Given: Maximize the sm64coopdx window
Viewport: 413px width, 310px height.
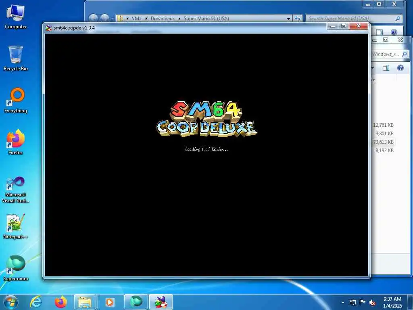Looking at the screenshot, I should pos(344,26).
